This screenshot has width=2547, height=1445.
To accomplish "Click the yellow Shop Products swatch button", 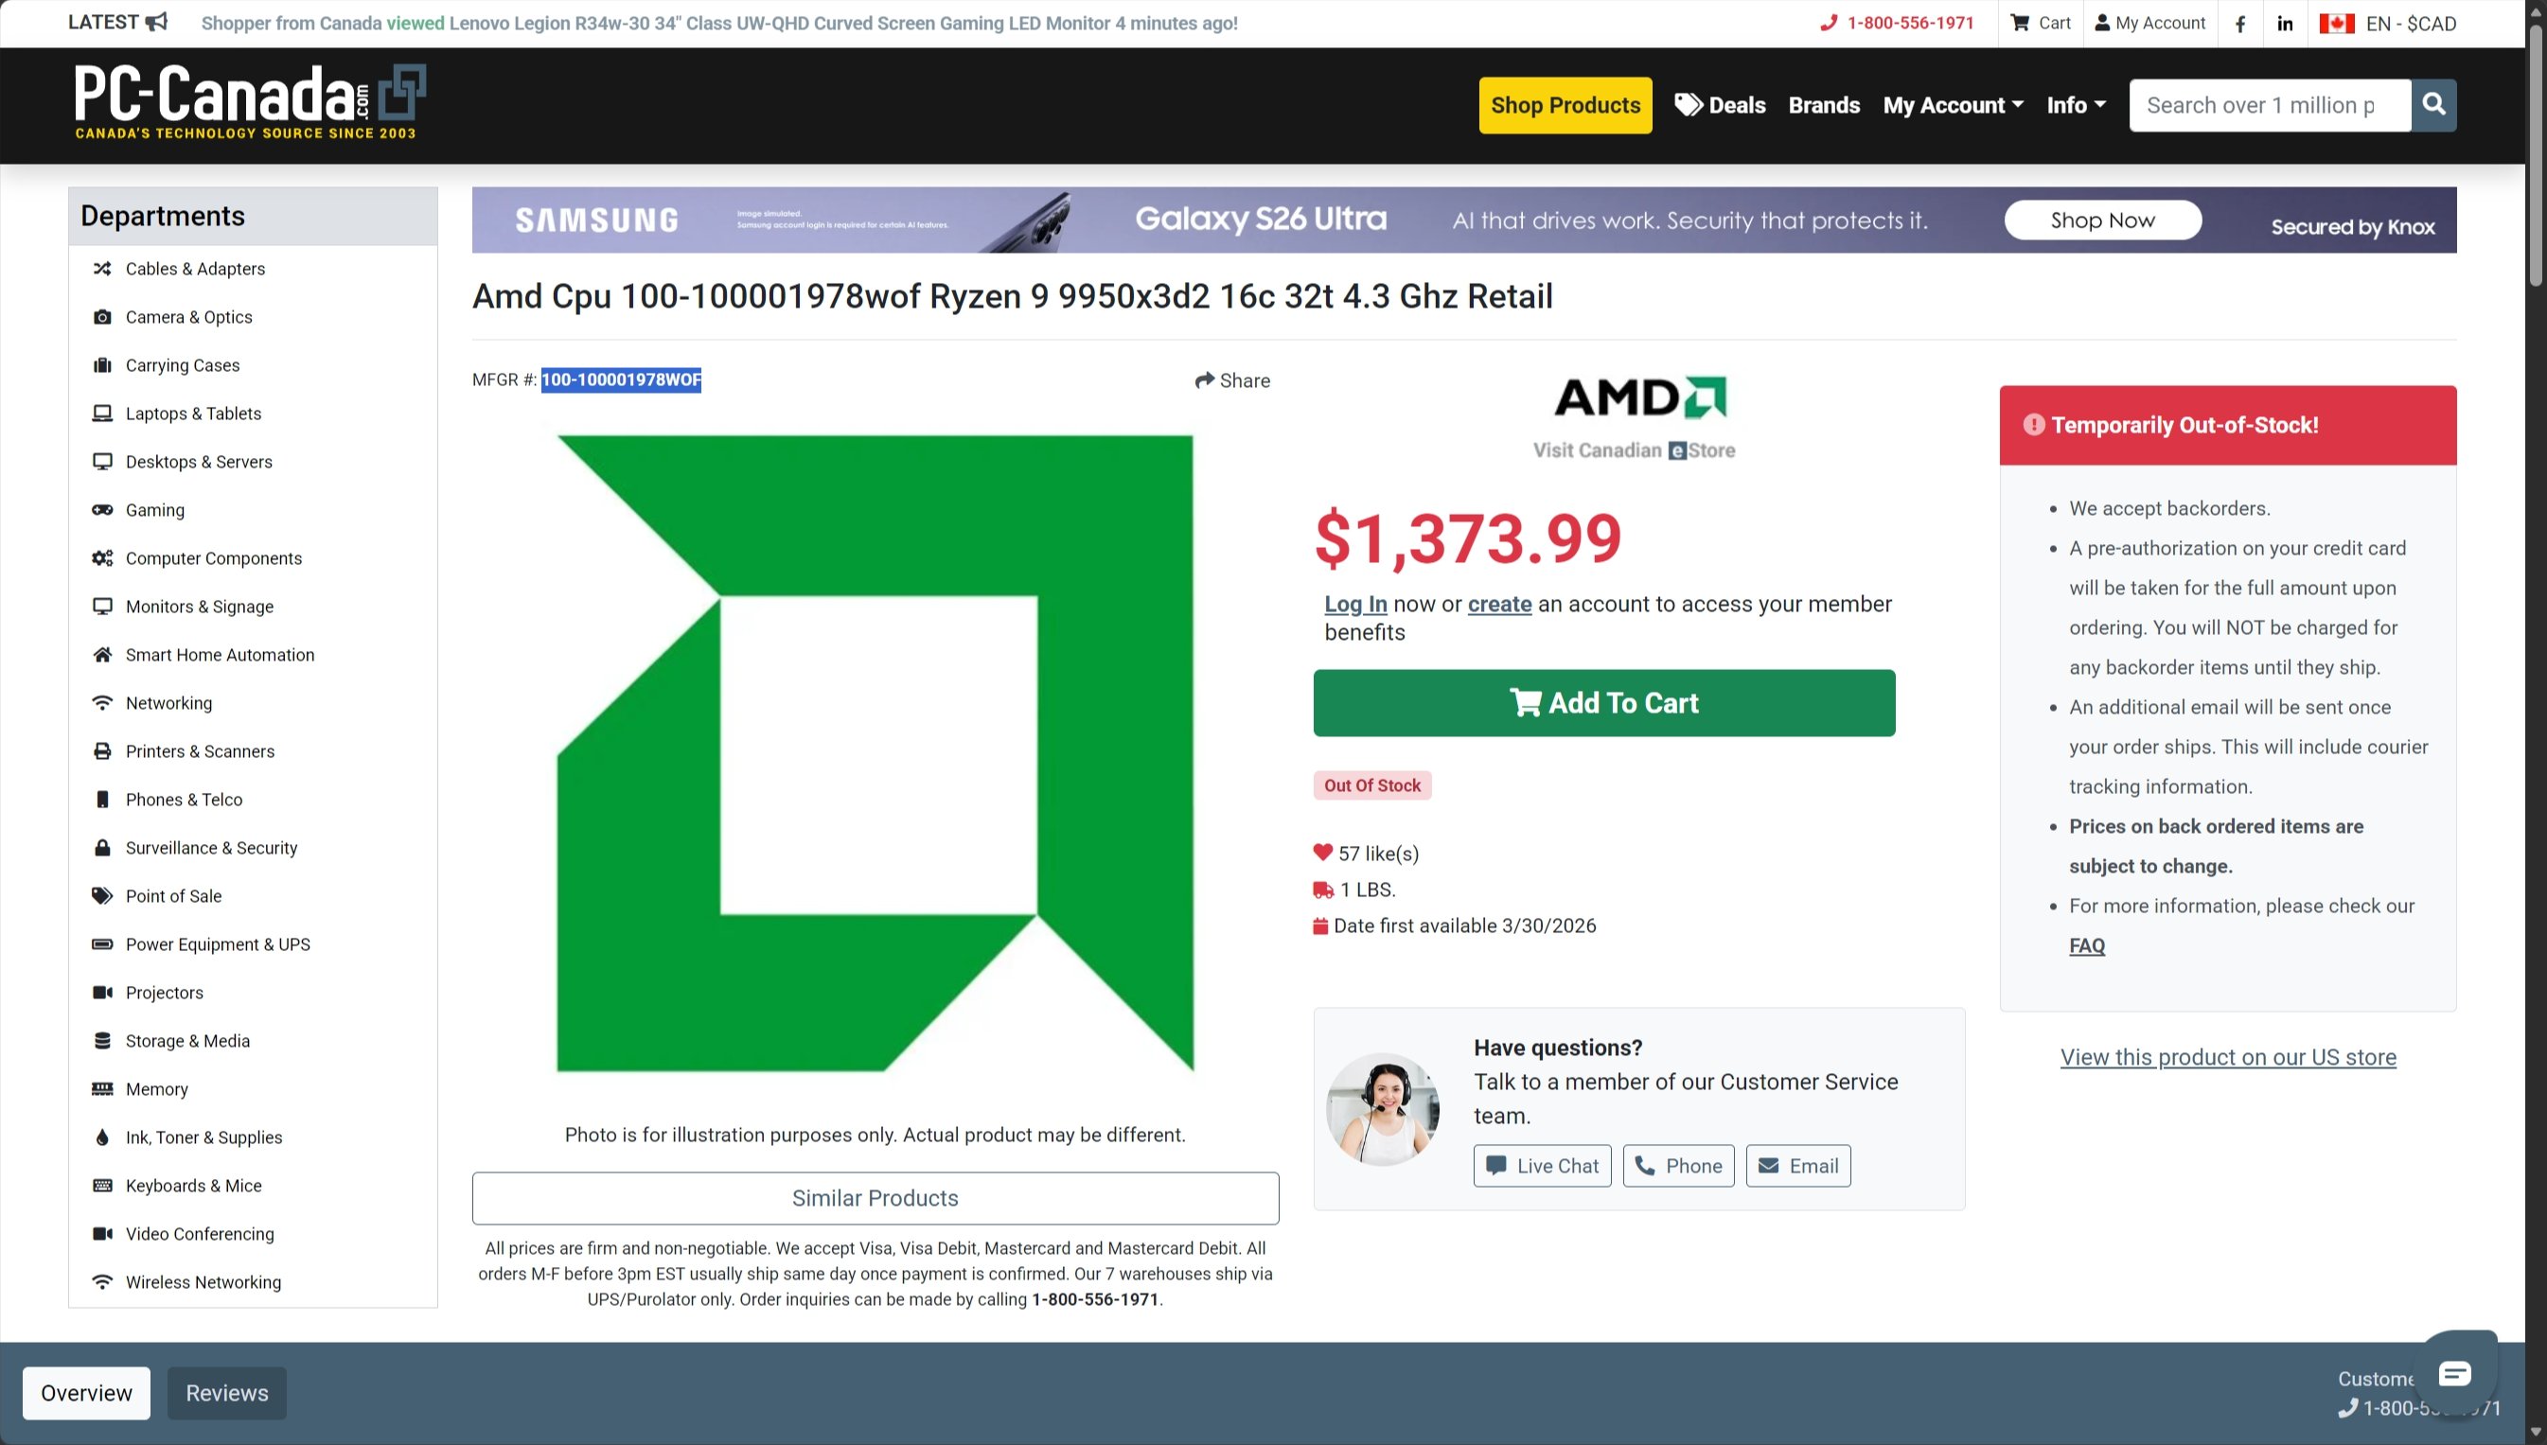I will (x=1565, y=104).
